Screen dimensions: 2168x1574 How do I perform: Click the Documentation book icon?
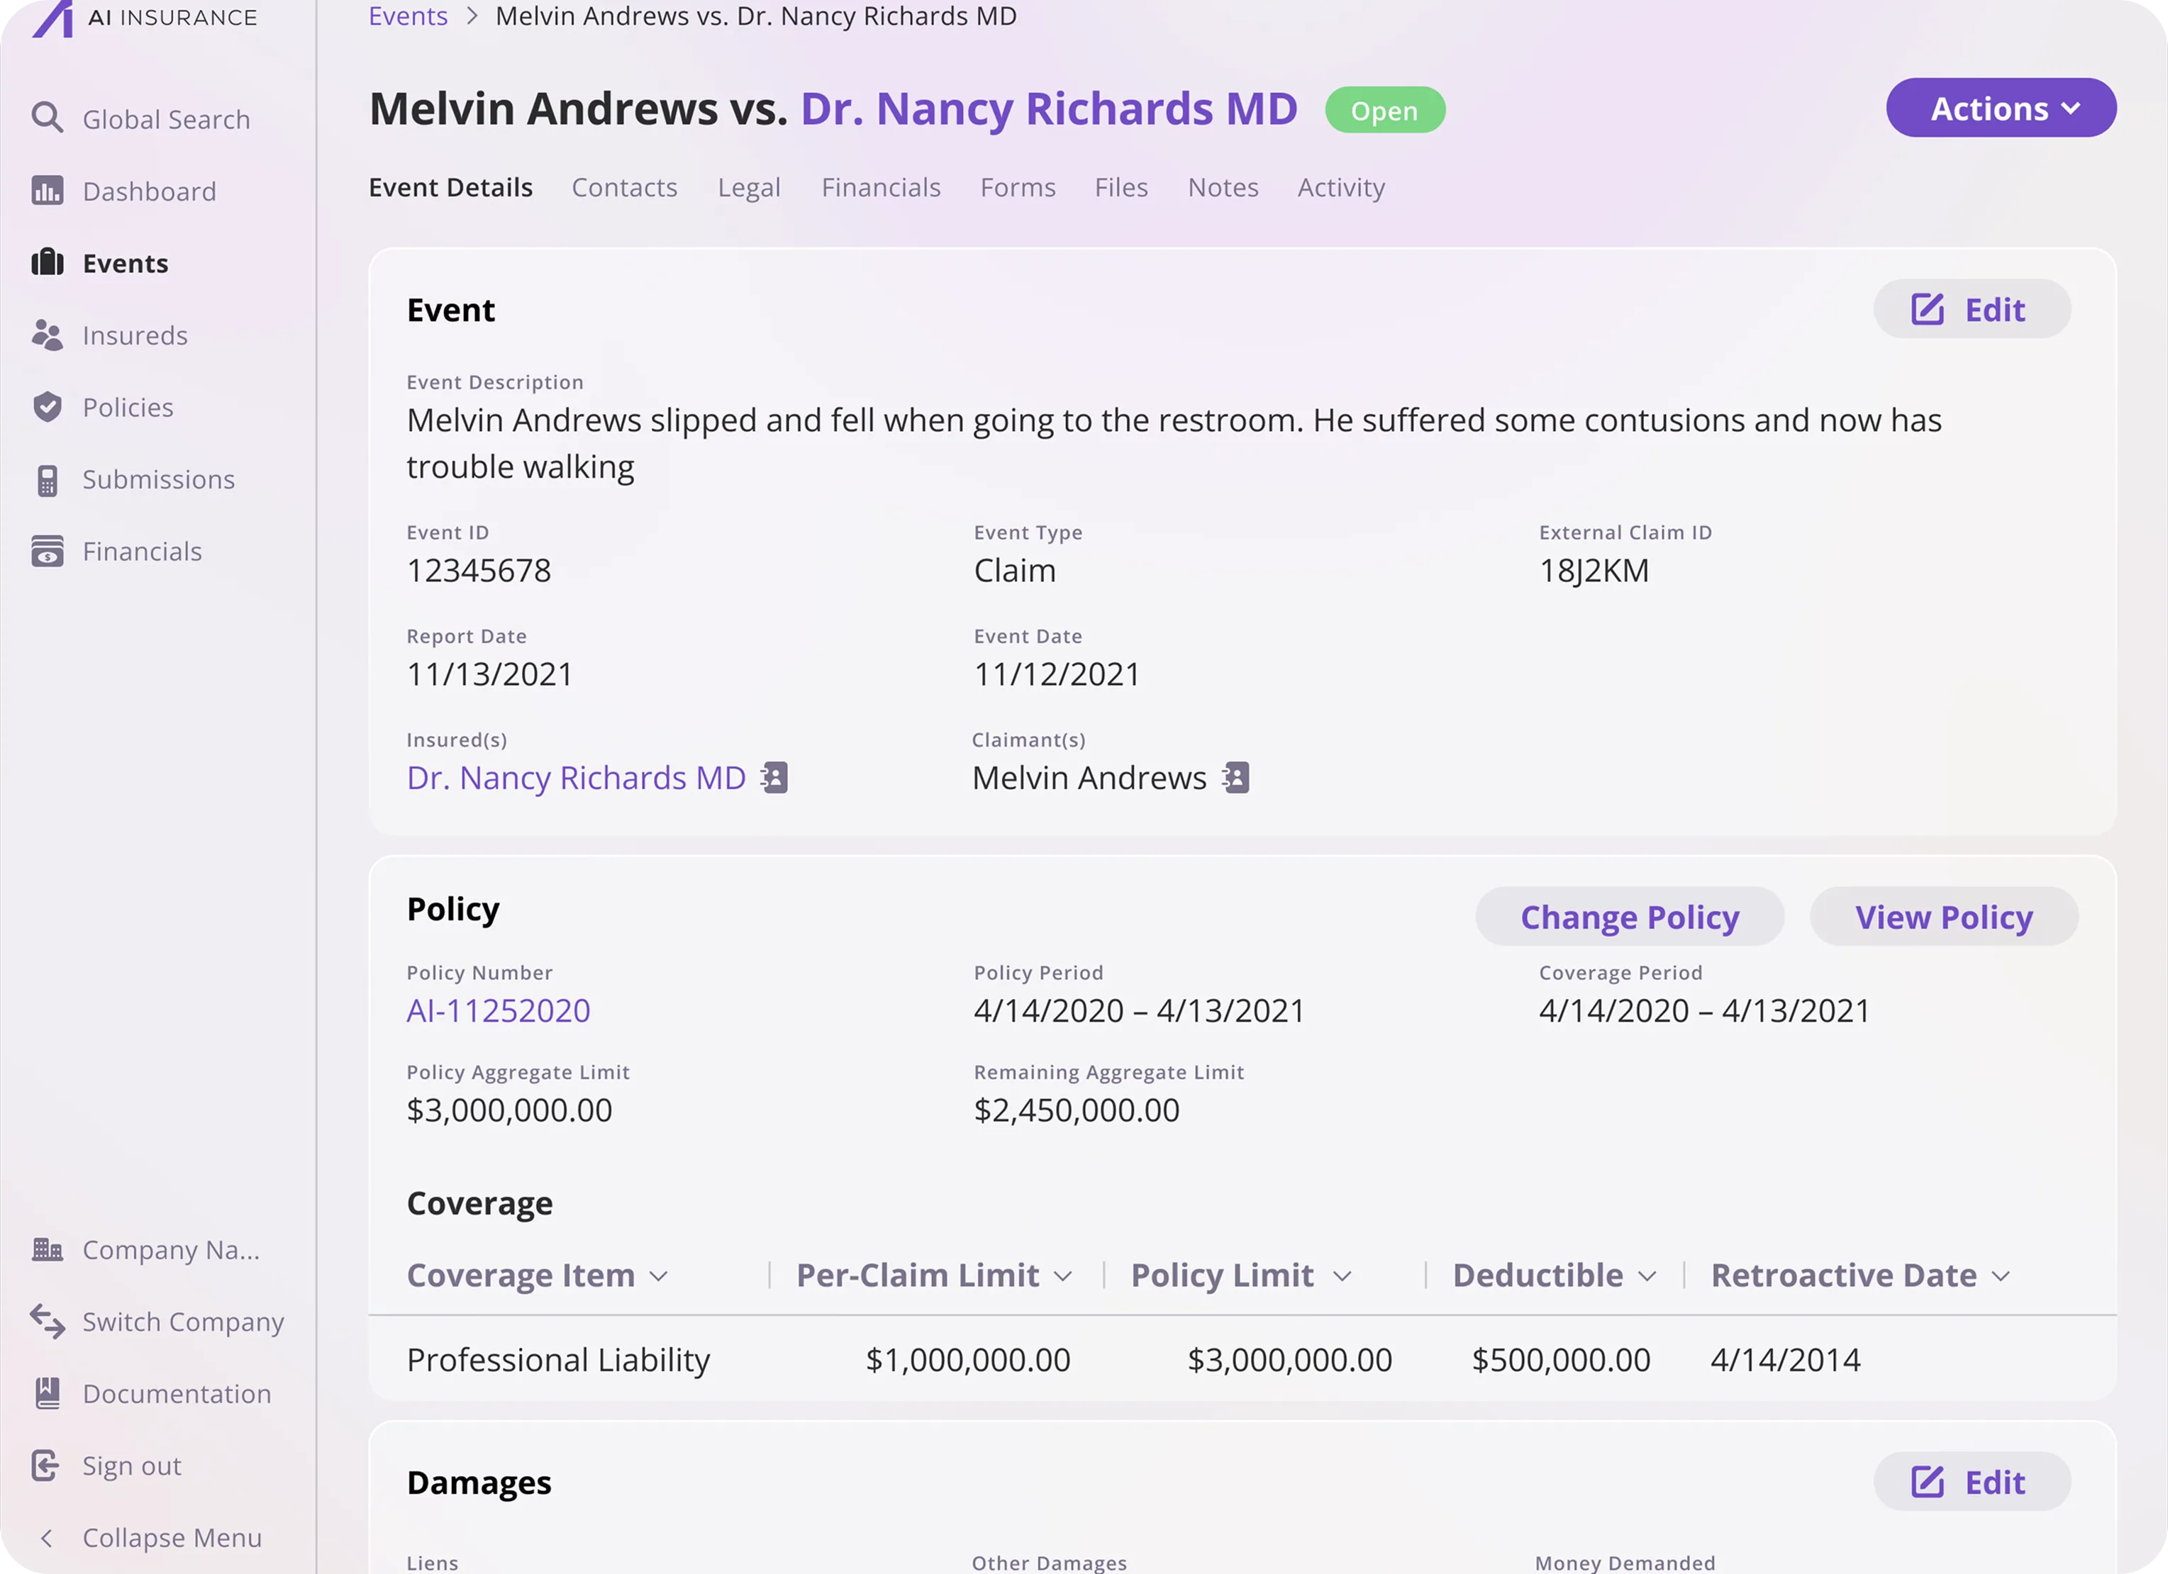[x=47, y=1392]
